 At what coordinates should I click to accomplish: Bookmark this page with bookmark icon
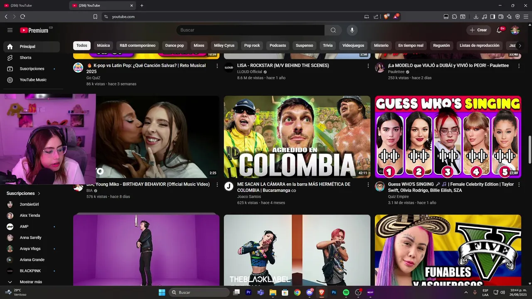click(x=95, y=17)
